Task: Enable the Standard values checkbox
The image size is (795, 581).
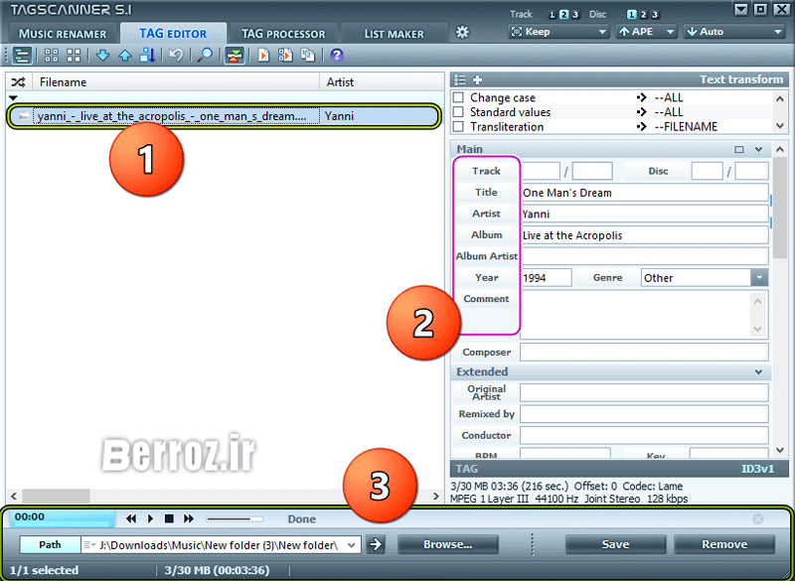Action: (458, 112)
